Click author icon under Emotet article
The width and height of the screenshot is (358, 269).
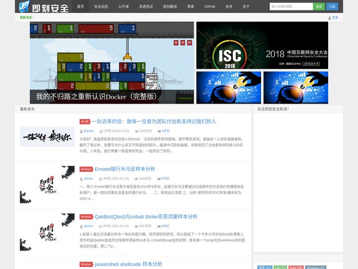(81, 179)
